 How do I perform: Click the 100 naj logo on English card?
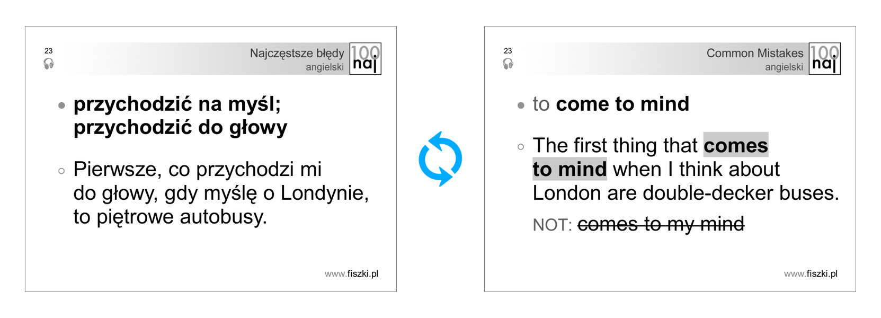click(824, 59)
